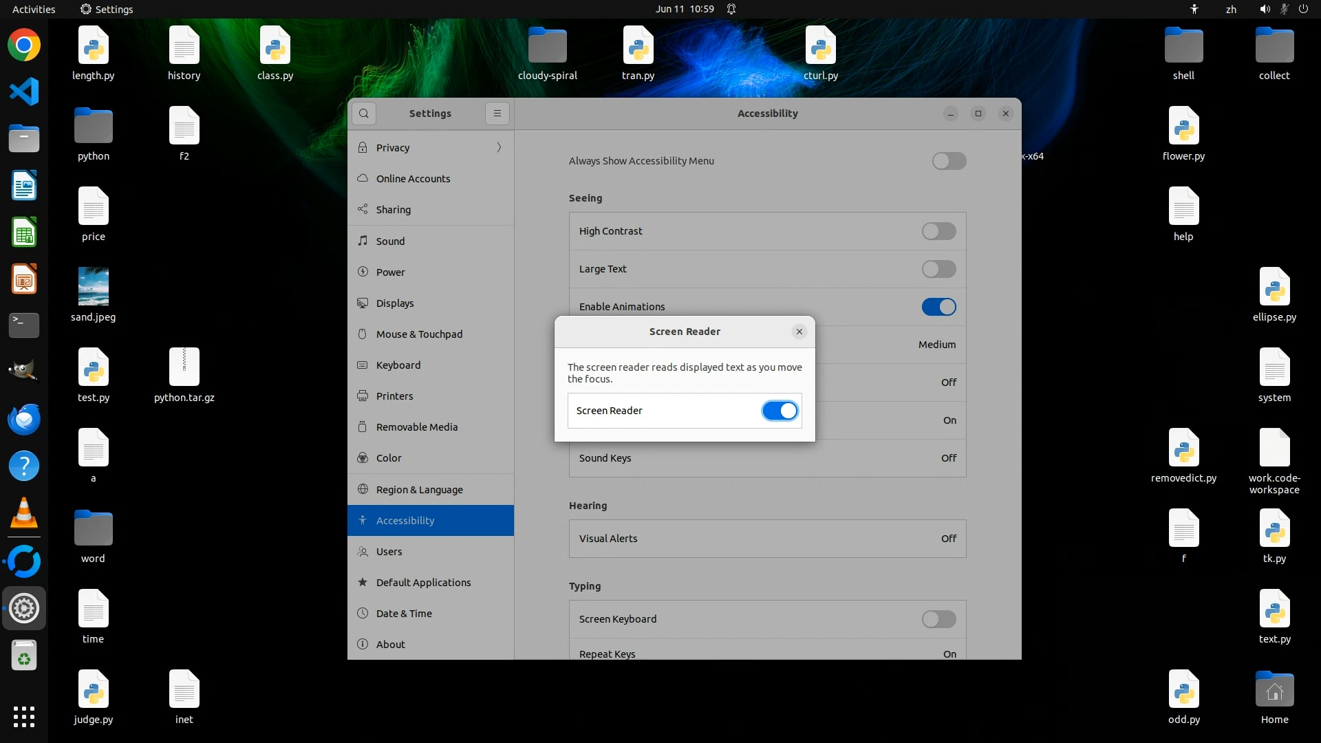Enable the High Contrast switch
Viewport: 1321px width, 743px height.
pyautogui.click(x=938, y=231)
